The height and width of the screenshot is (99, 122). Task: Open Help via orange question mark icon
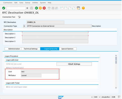(83, 8)
